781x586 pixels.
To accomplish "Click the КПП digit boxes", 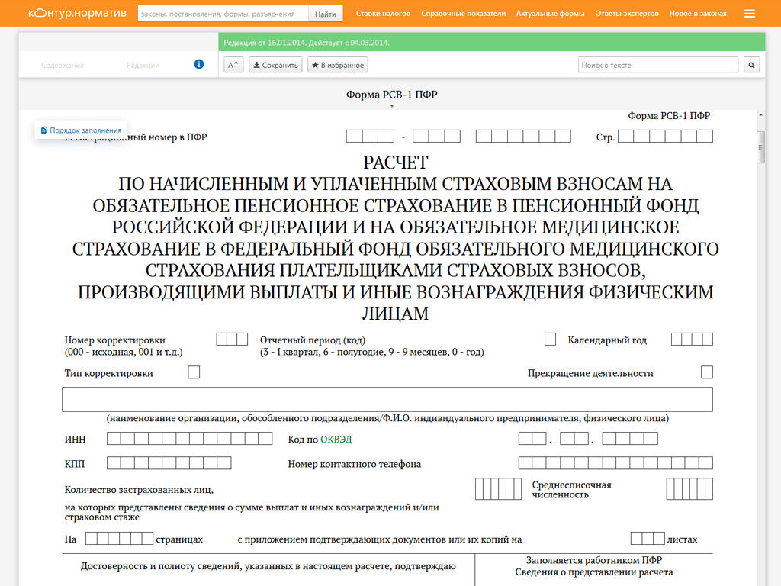I will click(169, 463).
